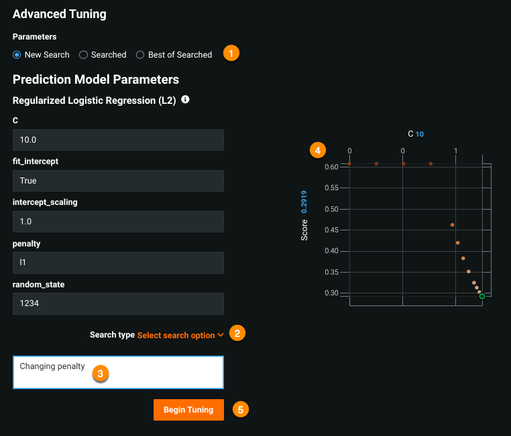Viewport: 511px width, 436px height.
Task: Click the green circled best-score point
Action: click(482, 296)
